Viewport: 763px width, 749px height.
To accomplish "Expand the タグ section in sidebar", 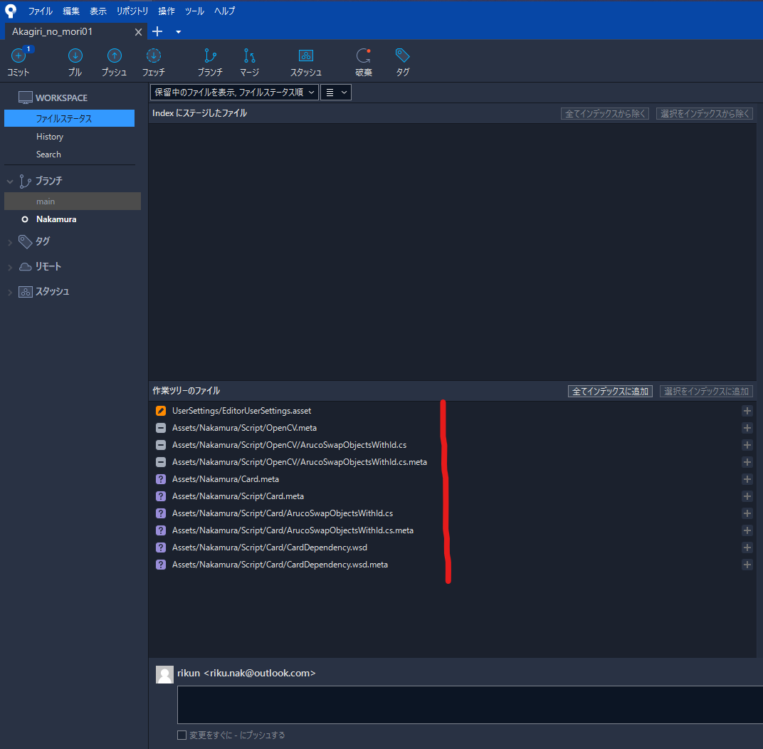I will (x=10, y=242).
